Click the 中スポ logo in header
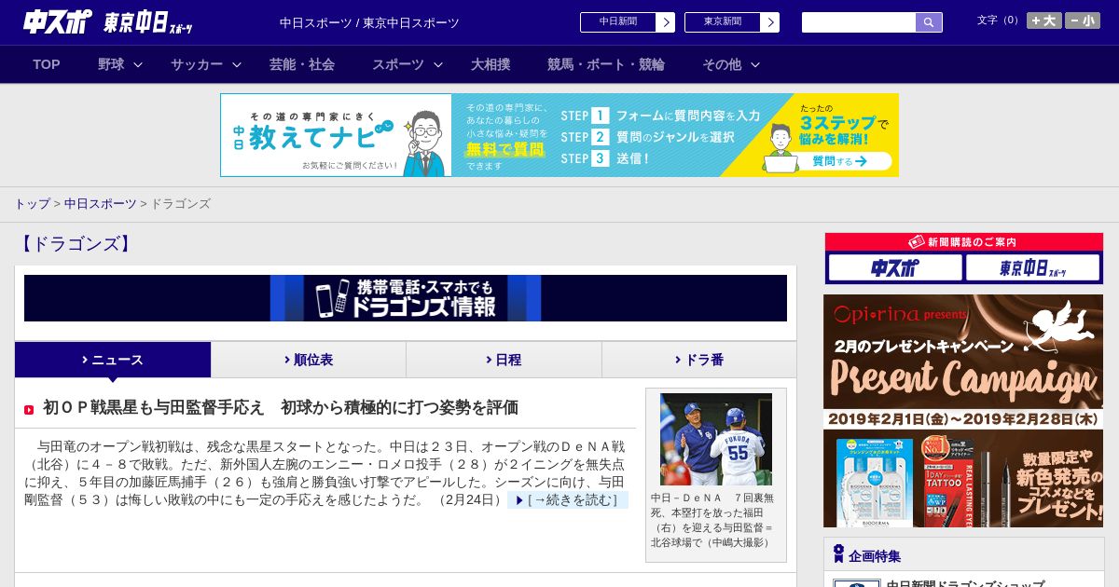The width and height of the screenshot is (1119, 587). 58,22
